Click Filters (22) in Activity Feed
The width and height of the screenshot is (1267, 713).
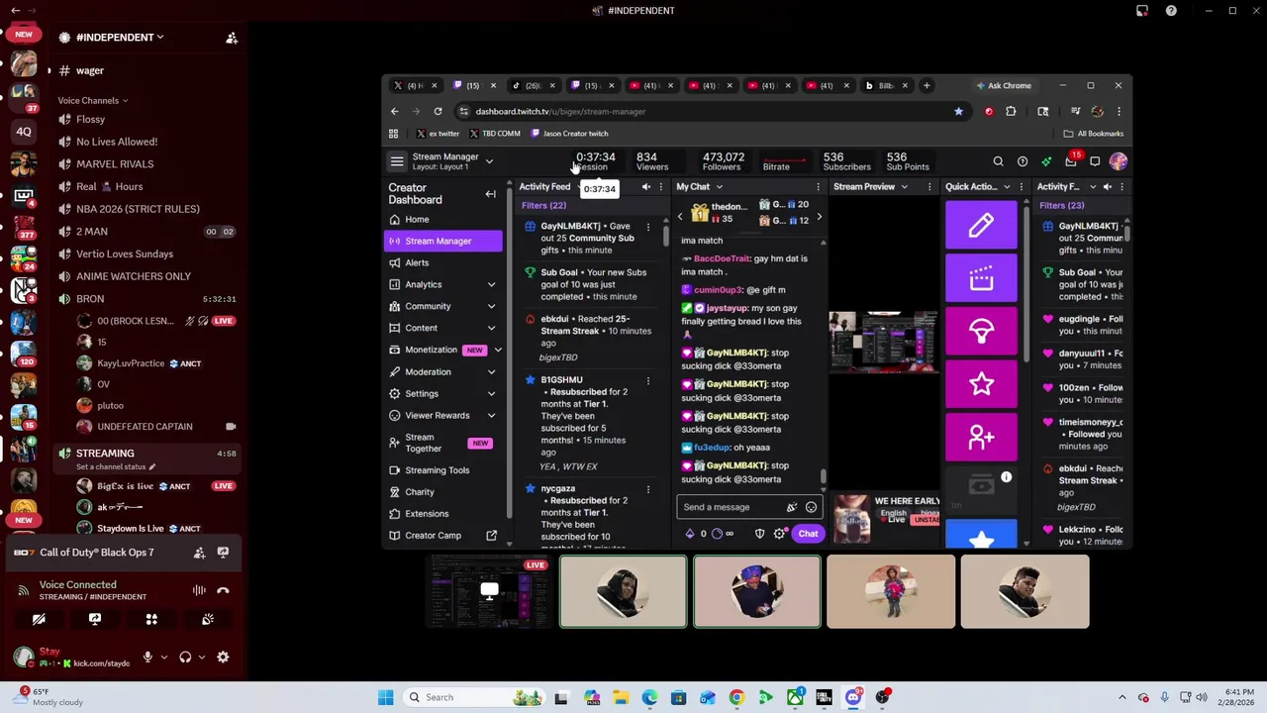click(x=543, y=205)
